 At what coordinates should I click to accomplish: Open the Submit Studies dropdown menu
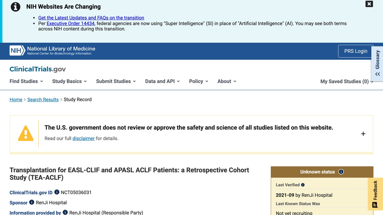[116, 81]
